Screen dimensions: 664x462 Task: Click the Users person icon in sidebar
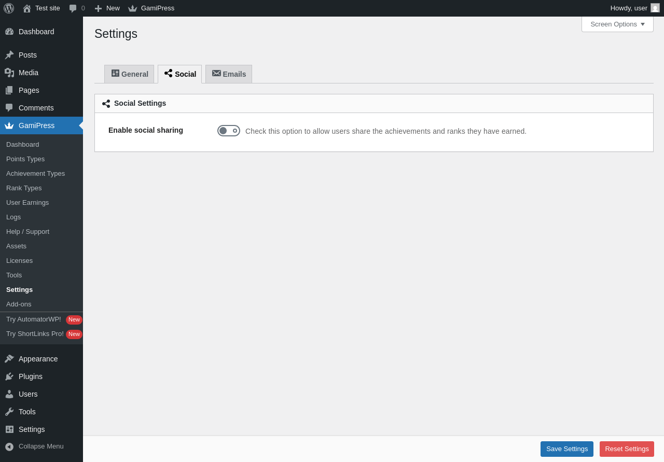9,394
